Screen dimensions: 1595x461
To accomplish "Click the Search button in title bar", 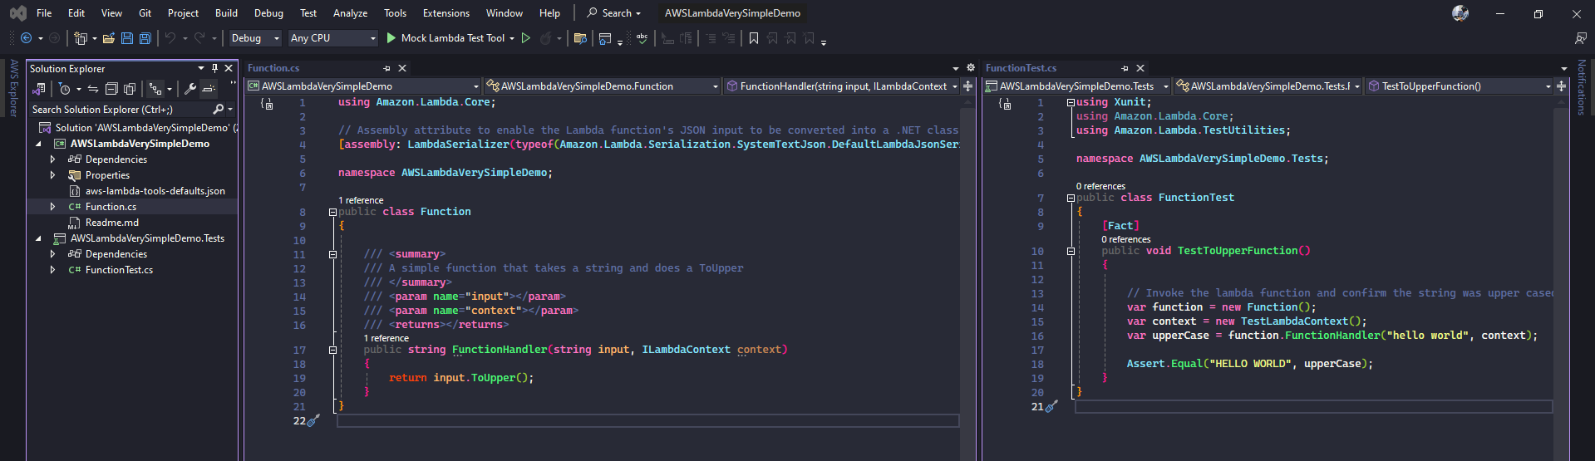I will click(614, 13).
